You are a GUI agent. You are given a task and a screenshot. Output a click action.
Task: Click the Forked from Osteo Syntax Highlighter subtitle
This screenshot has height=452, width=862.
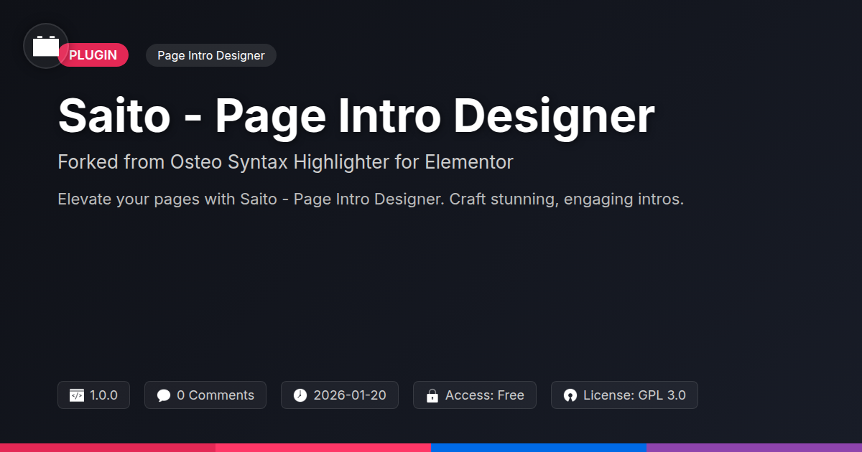click(285, 162)
